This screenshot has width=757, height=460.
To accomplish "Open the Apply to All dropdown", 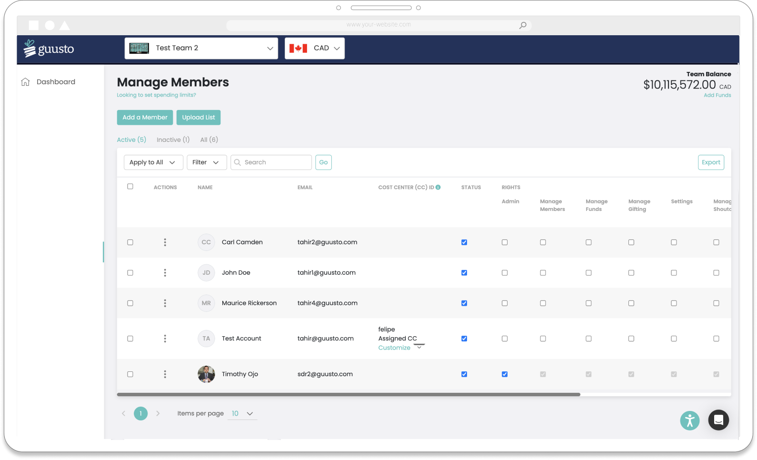I will click(x=153, y=162).
